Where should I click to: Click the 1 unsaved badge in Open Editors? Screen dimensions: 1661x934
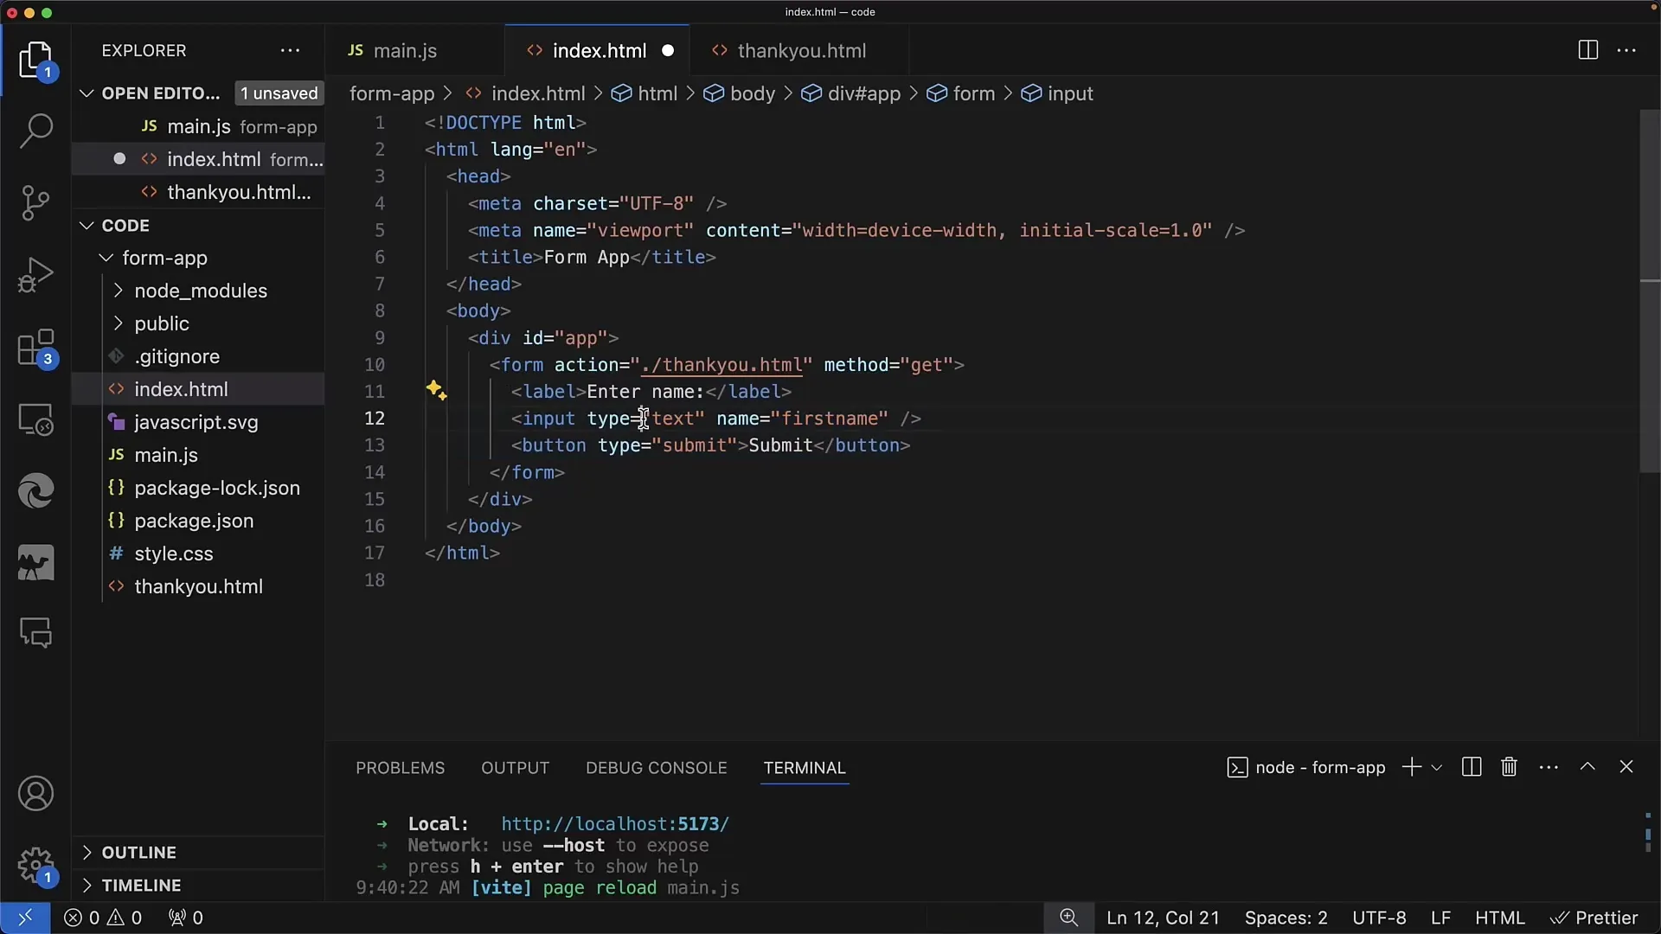279,93
